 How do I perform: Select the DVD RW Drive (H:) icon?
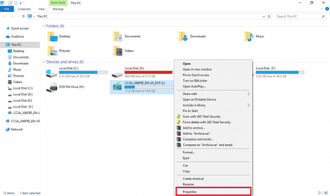tap(52, 87)
